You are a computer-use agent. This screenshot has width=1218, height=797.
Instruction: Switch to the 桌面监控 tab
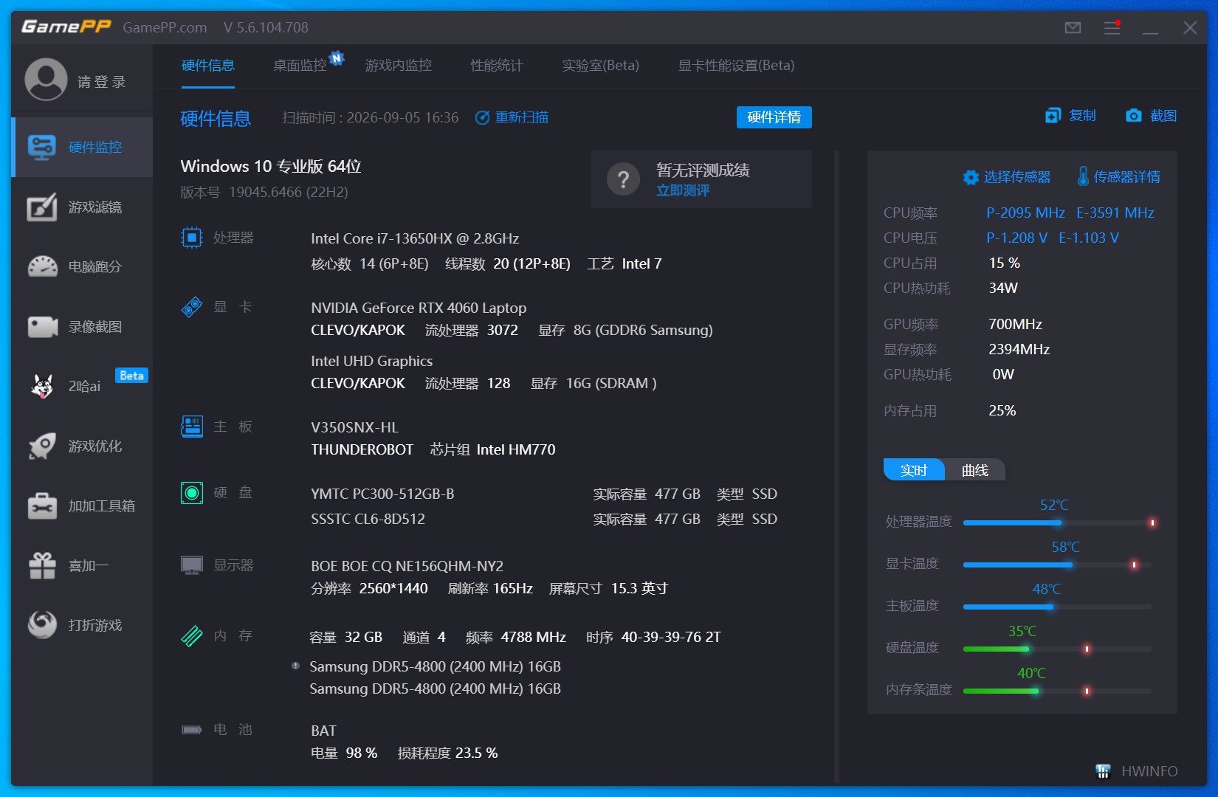(300, 66)
